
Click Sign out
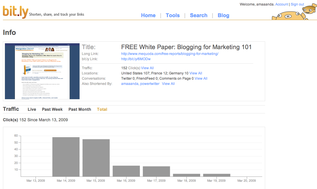coord(297,4)
